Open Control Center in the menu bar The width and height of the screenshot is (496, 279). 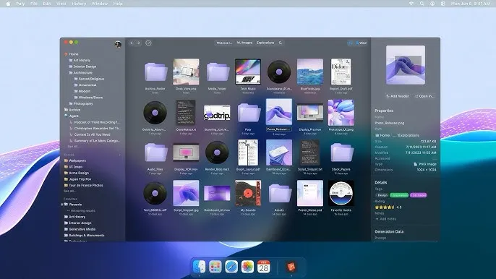pos(442,4)
